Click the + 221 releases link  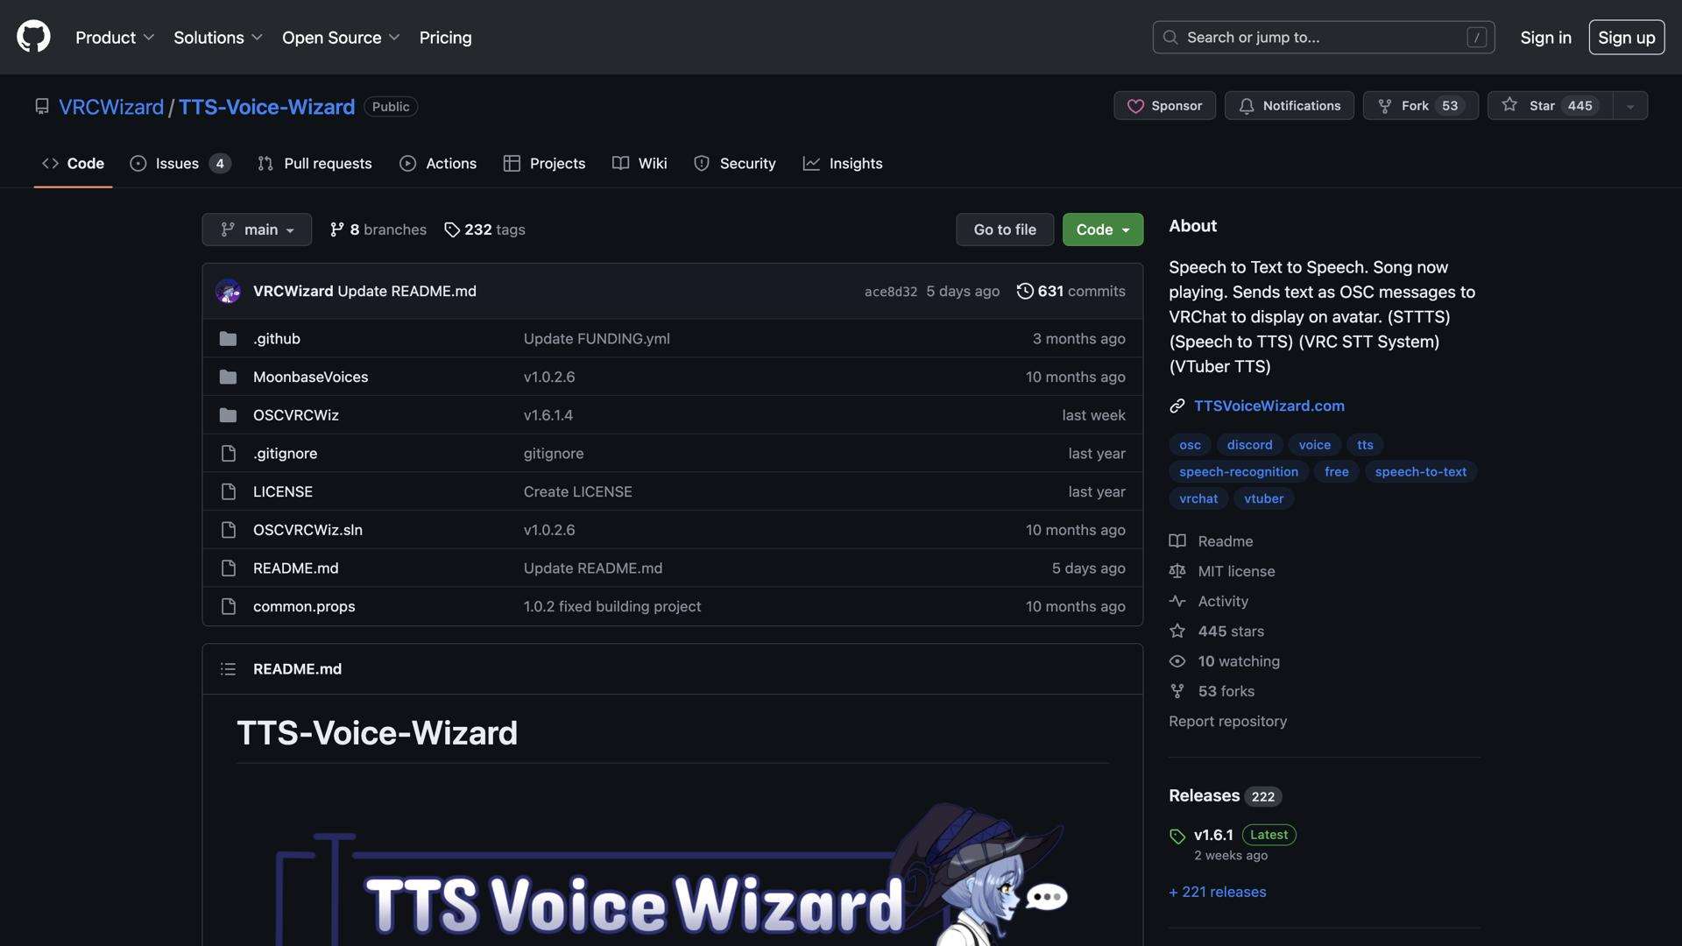click(1217, 891)
